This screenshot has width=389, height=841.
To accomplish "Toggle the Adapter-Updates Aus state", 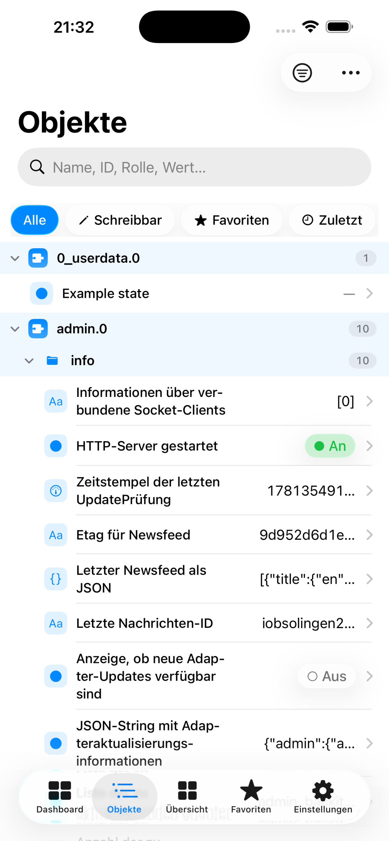I will click(326, 676).
